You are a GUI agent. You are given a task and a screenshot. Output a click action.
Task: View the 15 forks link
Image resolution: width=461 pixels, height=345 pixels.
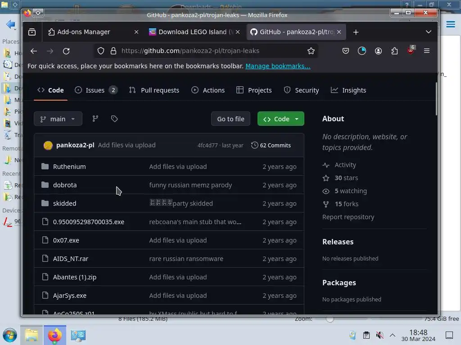click(340, 204)
